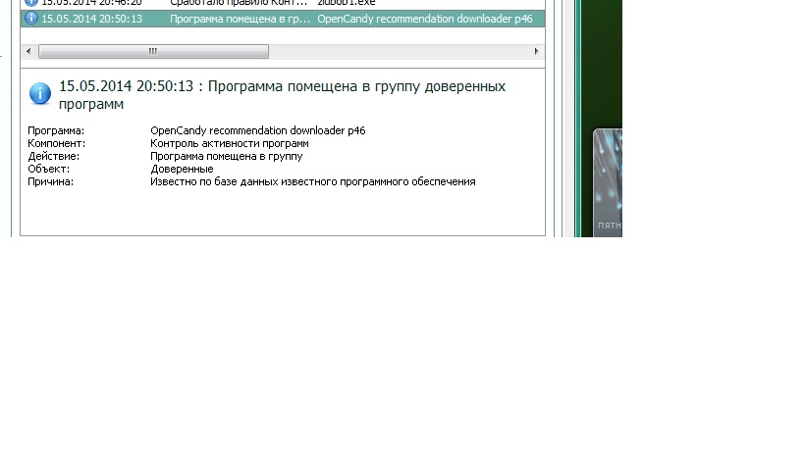
Task: Select the 20:50:13 OpenCandy event row
Action: click(283, 19)
